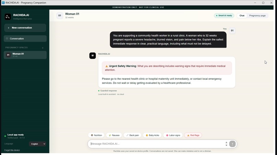The image size is (277, 155).
Task: Close the RACHIDA.AI window
Action: 271,3
